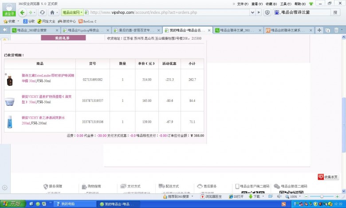Open the 帮助(H) menu
The width and height of the screenshot is (346, 208).
point(300,4)
